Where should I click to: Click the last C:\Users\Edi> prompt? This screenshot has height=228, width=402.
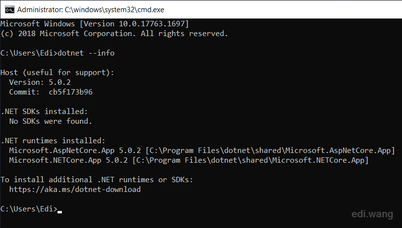28,209
